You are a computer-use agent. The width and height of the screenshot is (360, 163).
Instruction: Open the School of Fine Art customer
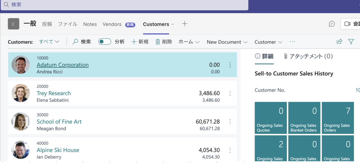click(x=59, y=122)
